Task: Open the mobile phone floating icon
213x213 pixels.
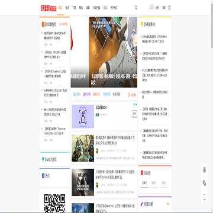Action: [x=205, y=197]
